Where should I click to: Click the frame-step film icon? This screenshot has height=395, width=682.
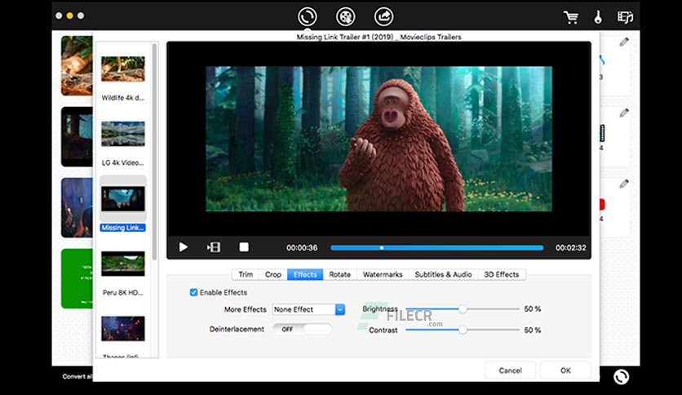[x=214, y=247]
